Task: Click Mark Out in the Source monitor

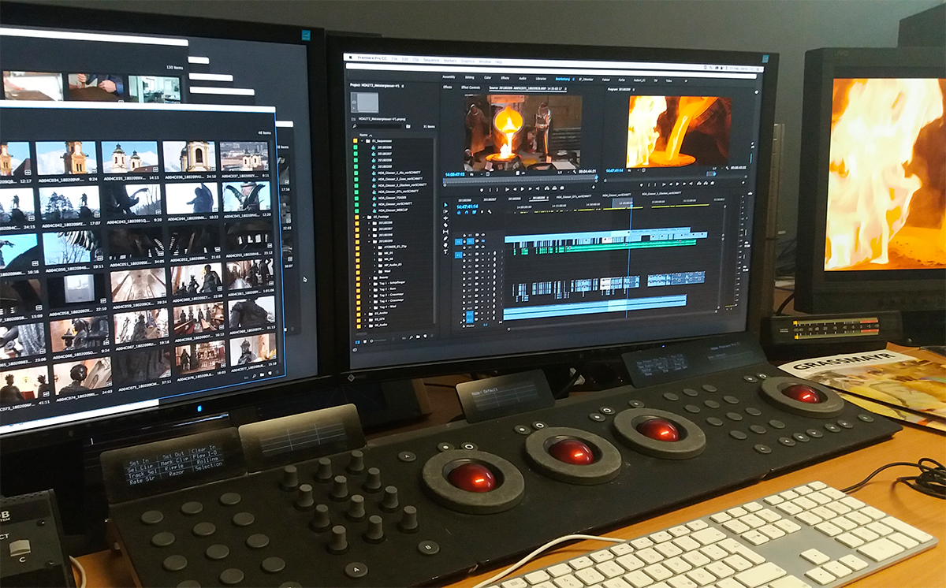Action: tap(496, 188)
